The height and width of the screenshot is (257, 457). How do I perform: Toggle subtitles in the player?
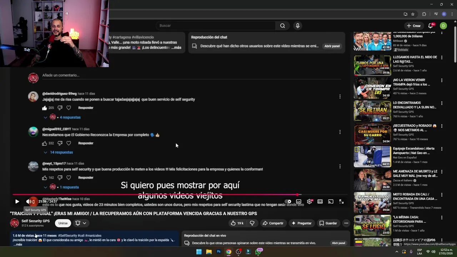click(x=298, y=202)
